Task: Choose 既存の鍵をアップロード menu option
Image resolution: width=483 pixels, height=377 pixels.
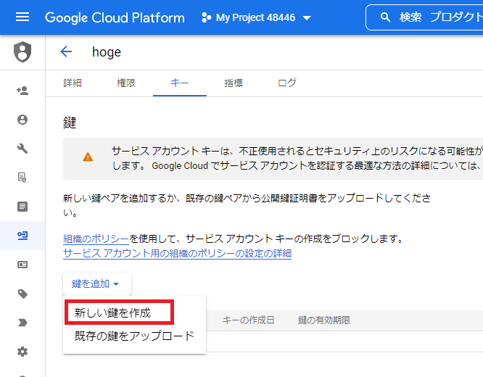Action: coord(134,336)
